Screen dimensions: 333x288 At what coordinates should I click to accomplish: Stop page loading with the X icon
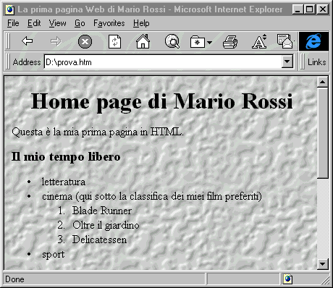pos(85,41)
